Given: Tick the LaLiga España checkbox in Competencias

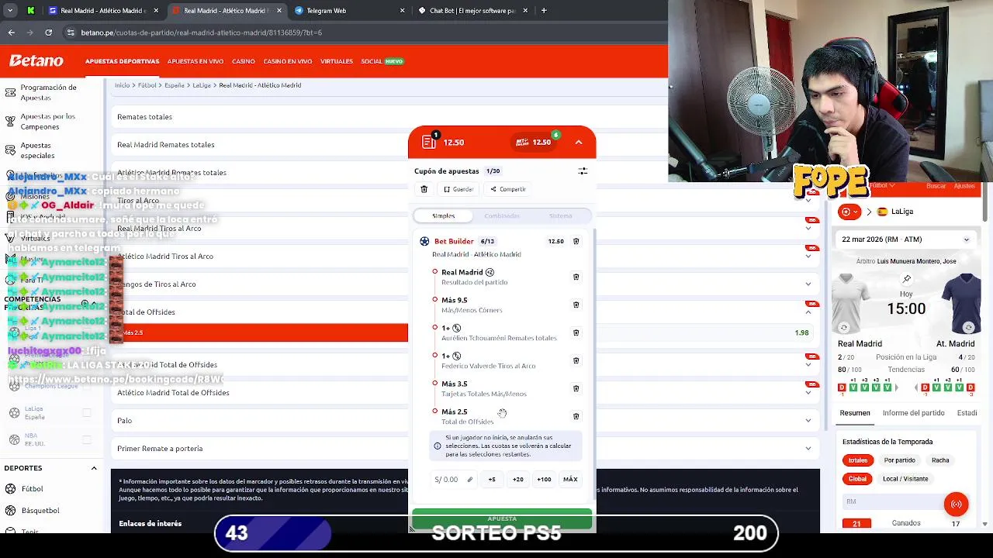Looking at the screenshot, I should [87, 413].
